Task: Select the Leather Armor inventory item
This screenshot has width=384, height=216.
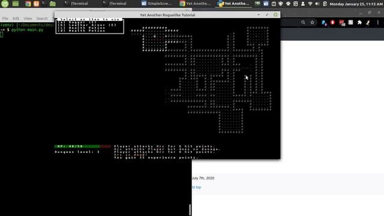Action: click(87, 25)
